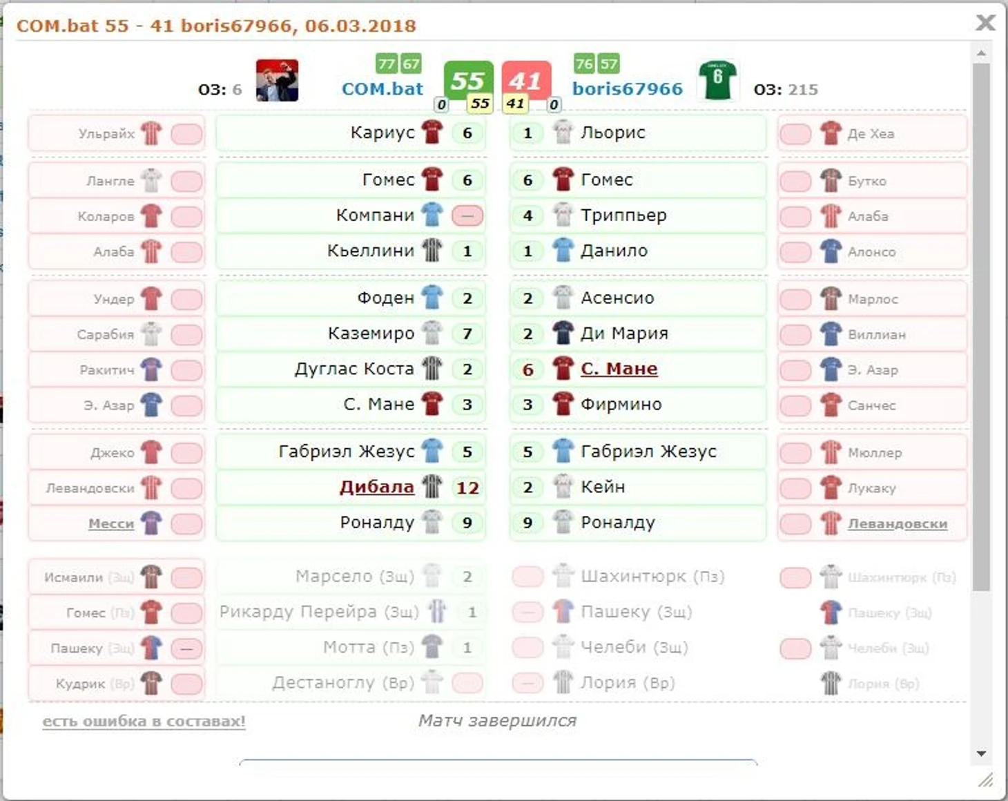Click Кариус's red jersey icon
Screen dimensions: 1008x801
pos(432,132)
